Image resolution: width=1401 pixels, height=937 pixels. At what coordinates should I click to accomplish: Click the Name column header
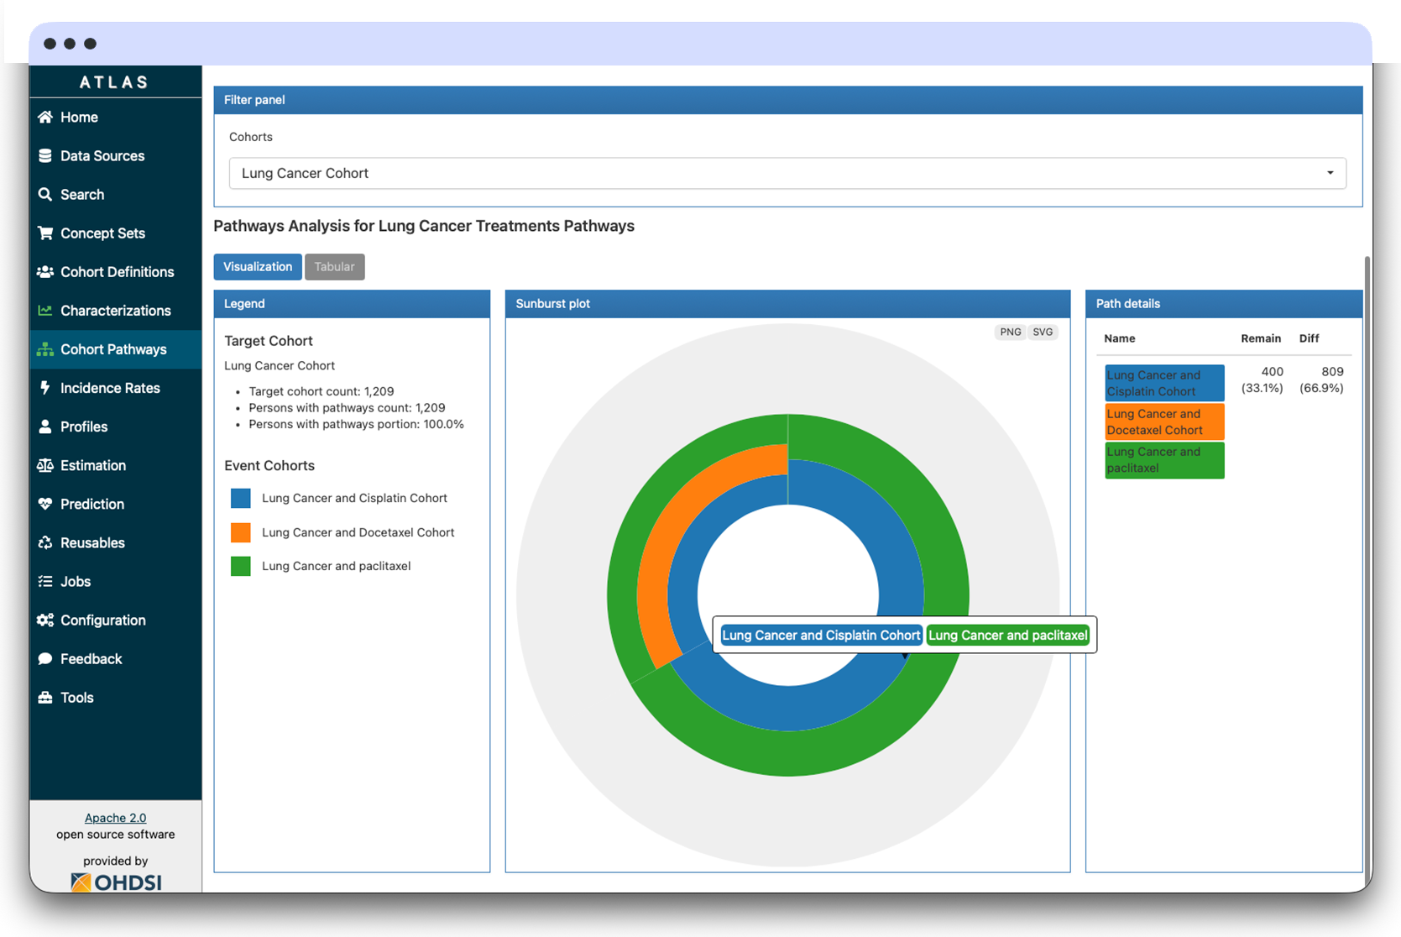click(x=1120, y=338)
